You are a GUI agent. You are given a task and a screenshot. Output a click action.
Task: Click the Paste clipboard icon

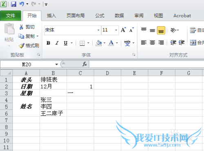[9, 29]
